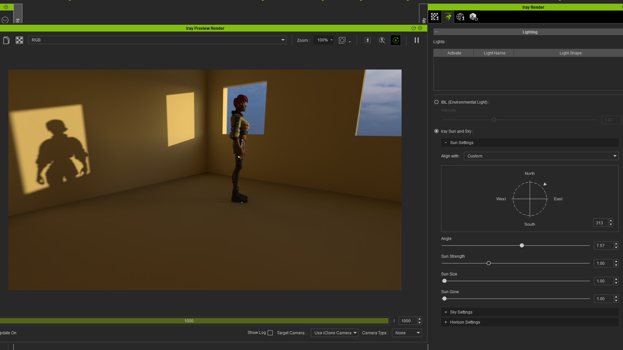
Task: Increase the Angle value with up arrow
Action: click(x=616, y=244)
